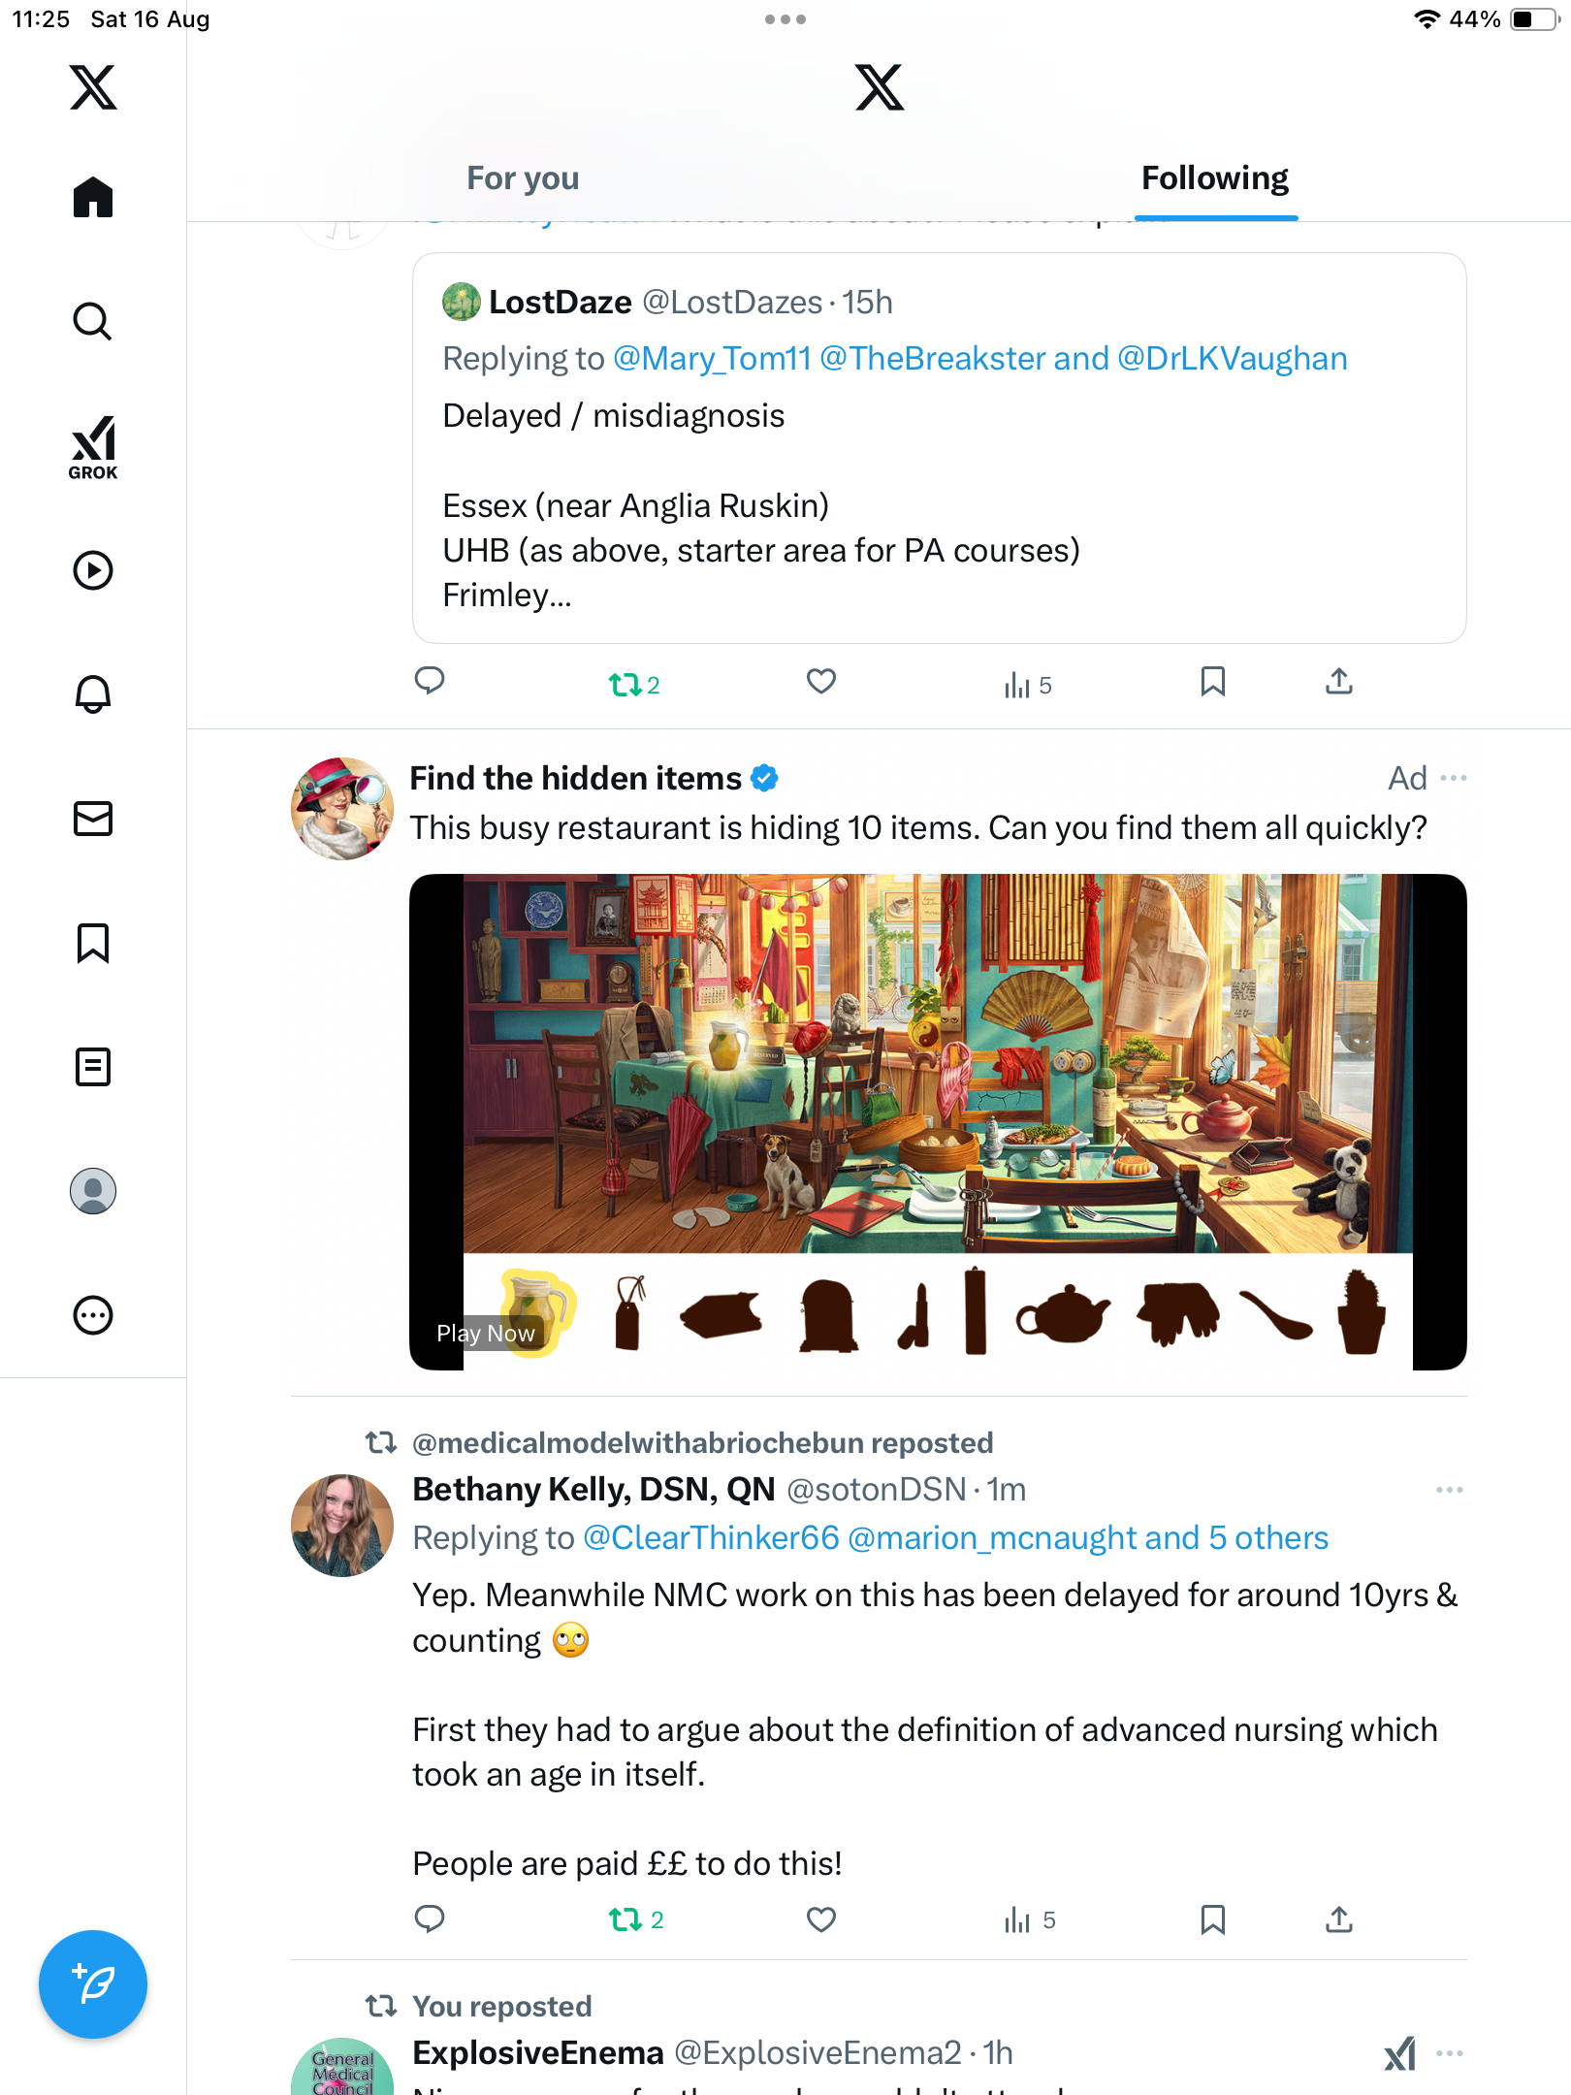Select the Following tab

1214,178
